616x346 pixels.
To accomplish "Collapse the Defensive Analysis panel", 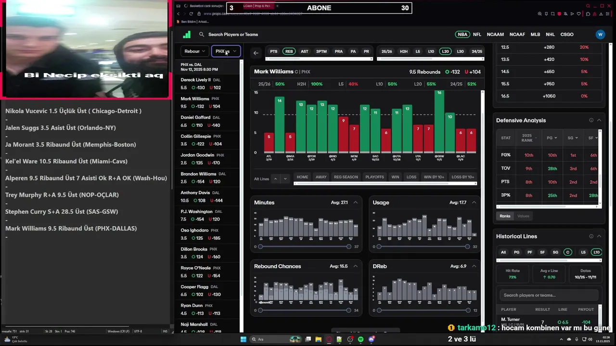I will (599, 120).
